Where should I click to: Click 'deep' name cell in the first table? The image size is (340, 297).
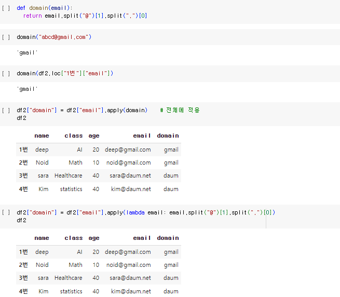(42, 150)
